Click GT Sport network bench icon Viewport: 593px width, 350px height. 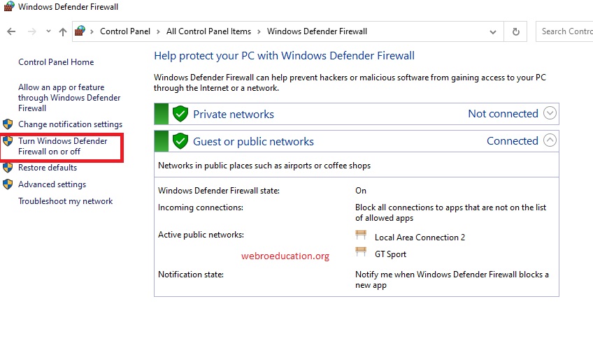(x=361, y=251)
